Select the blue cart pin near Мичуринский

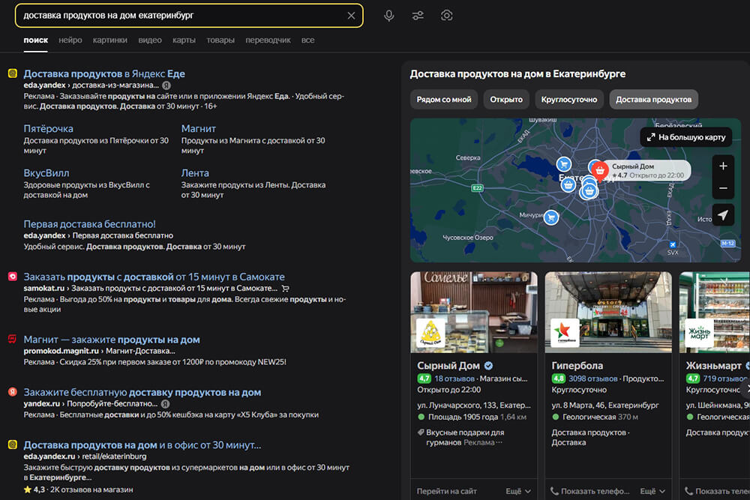pyautogui.click(x=551, y=217)
